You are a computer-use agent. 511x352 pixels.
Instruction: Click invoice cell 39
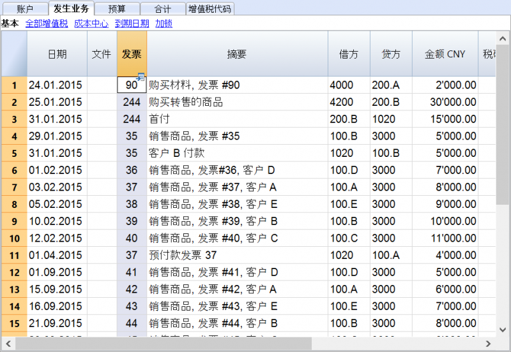[132, 221]
